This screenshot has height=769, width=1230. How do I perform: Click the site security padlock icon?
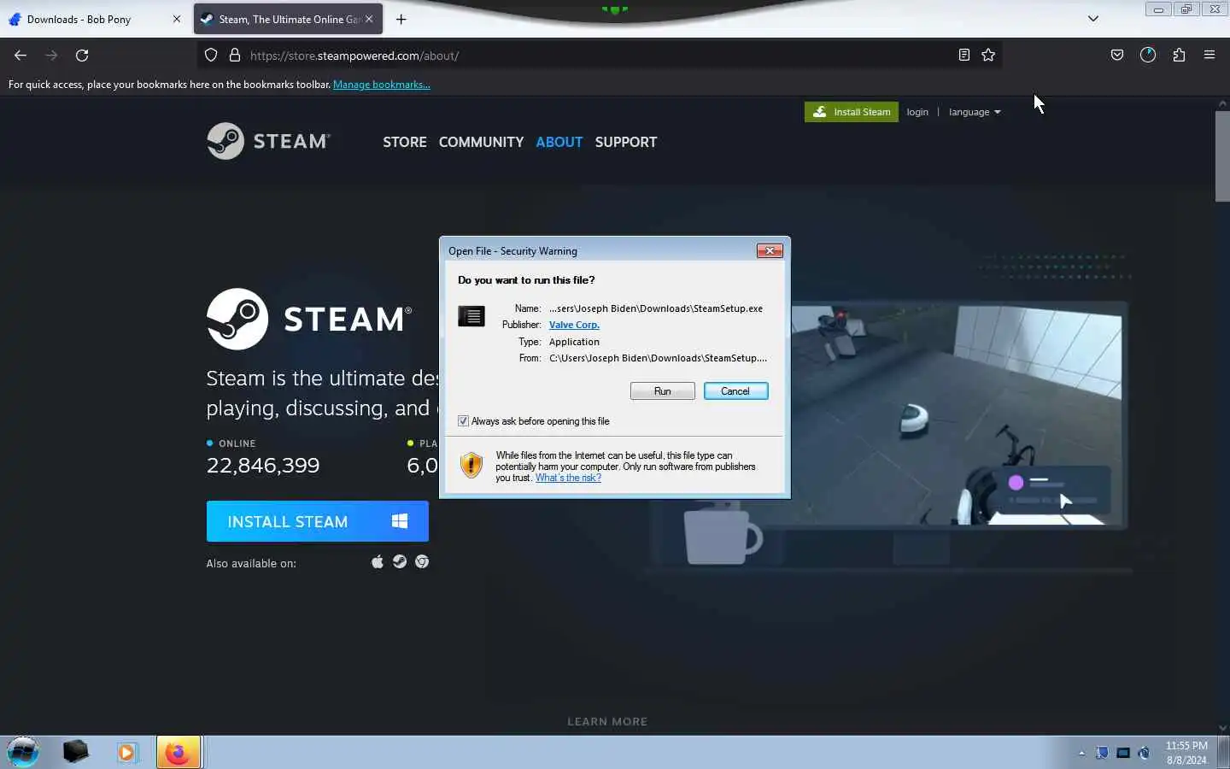[235, 56]
